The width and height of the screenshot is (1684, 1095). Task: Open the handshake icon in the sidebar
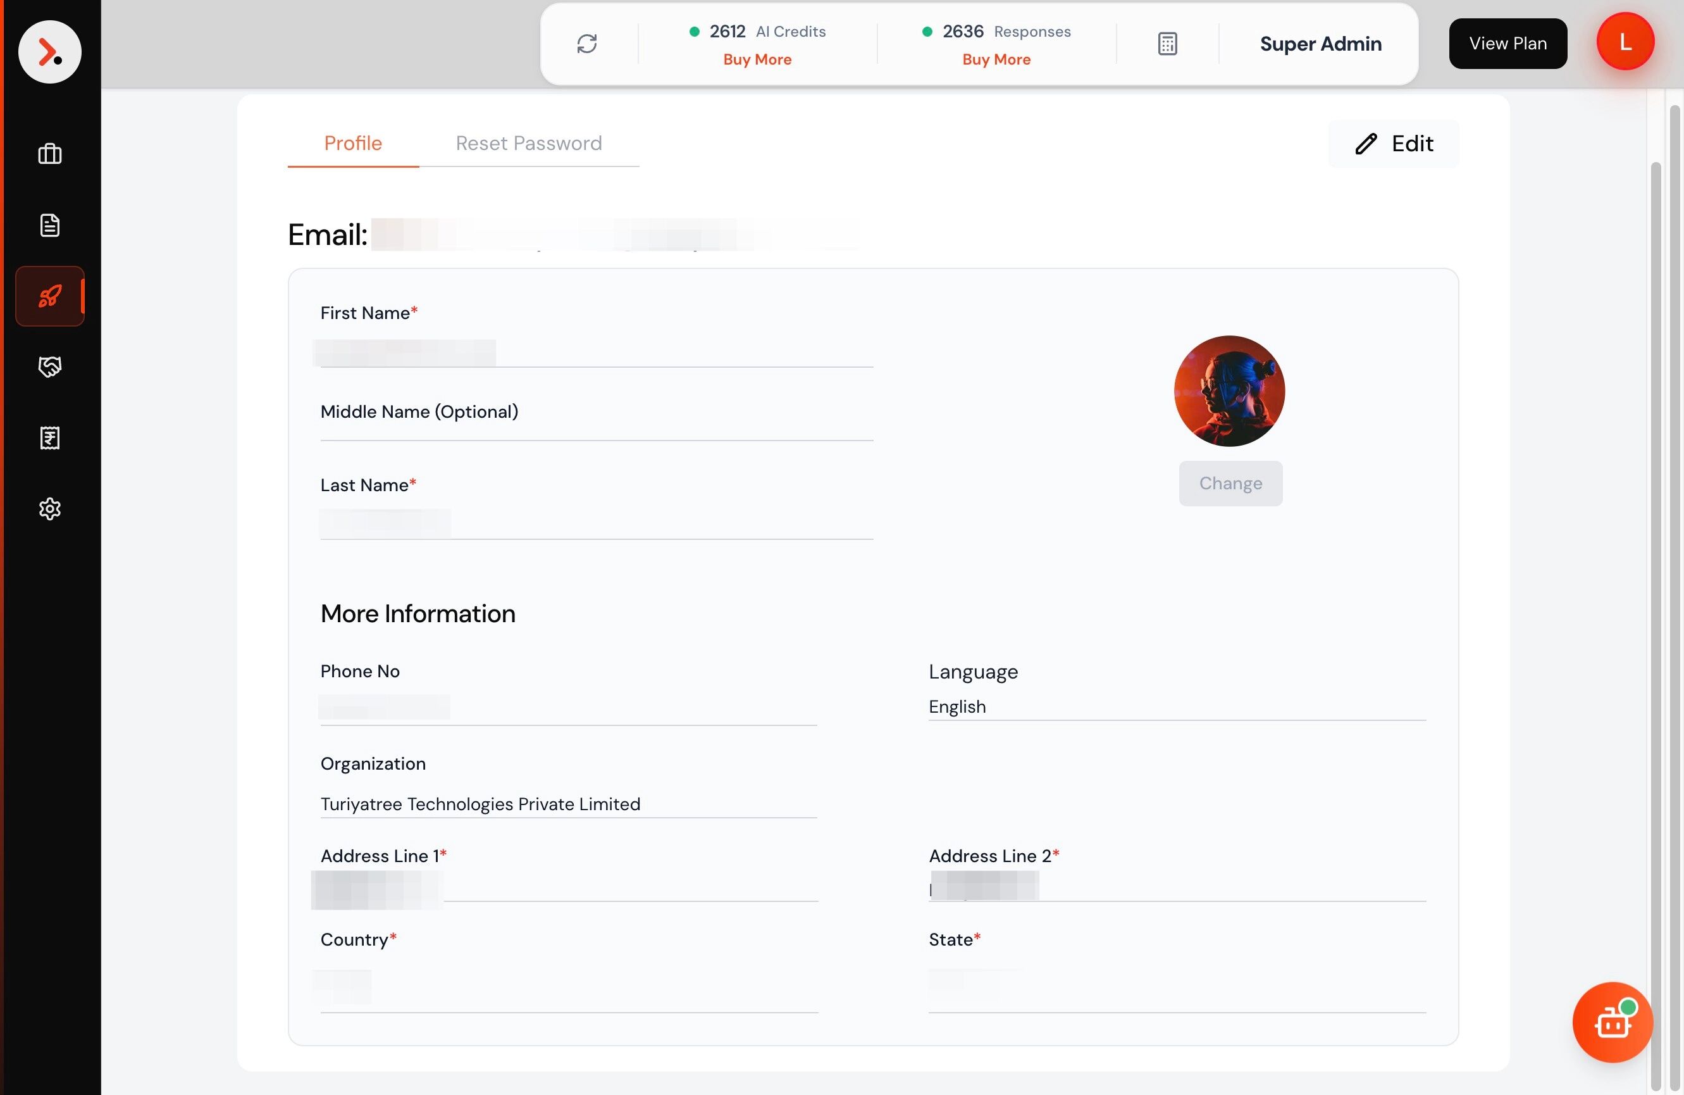49,366
